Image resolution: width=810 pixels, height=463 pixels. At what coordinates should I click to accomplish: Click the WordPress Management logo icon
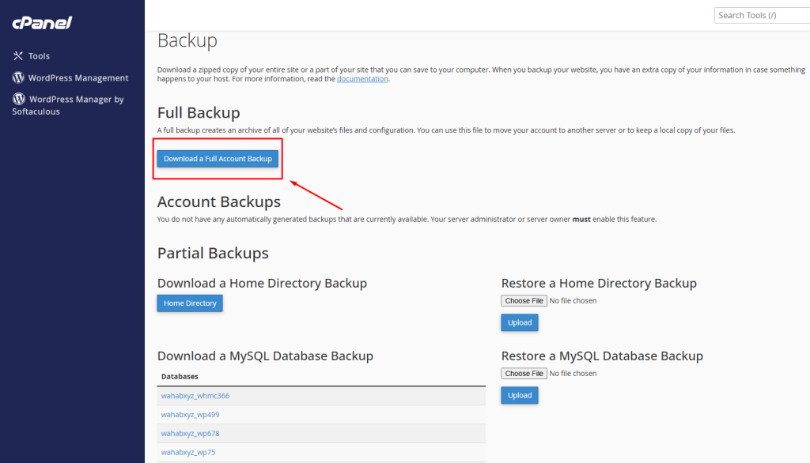pos(18,77)
